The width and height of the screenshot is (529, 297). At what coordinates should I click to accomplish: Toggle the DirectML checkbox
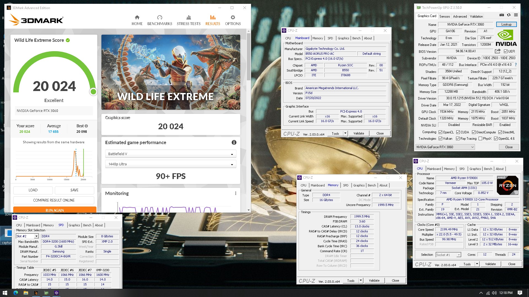click(500, 132)
